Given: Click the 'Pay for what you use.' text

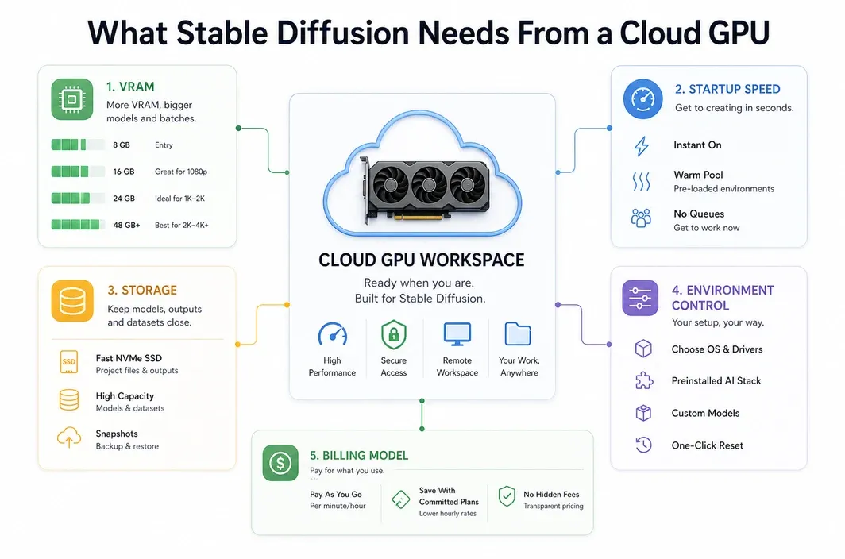Looking at the screenshot, I should [x=347, y=471].
